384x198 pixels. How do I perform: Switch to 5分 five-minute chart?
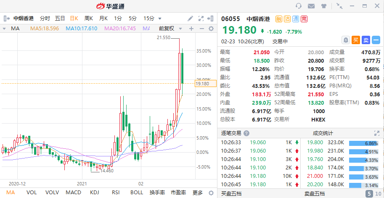133,18
